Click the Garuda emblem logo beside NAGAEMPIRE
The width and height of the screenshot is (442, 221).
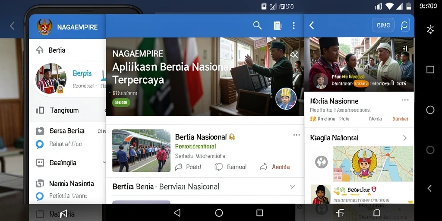44,27
